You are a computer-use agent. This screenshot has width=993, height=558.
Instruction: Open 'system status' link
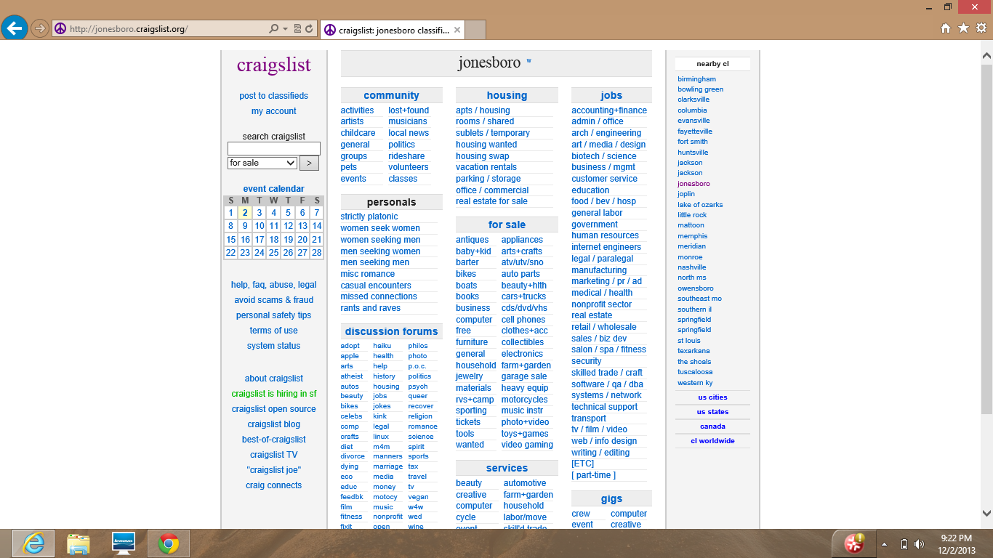(273, 346)
